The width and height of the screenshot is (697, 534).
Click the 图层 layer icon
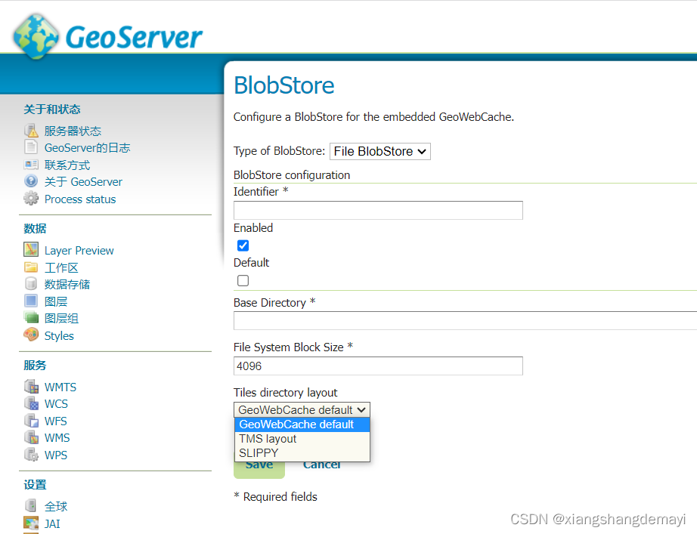(31, 301)
